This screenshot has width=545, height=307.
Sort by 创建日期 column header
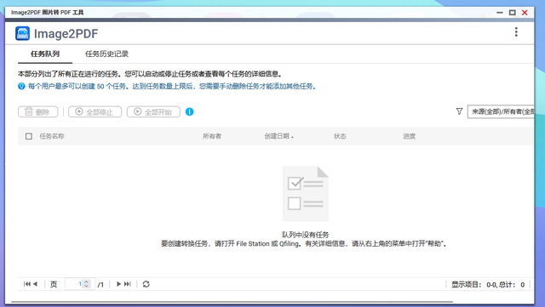278,136
